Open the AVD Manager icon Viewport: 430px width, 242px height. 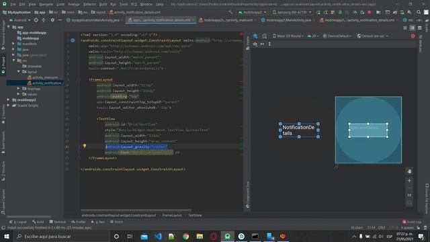[x=402, y=12]
